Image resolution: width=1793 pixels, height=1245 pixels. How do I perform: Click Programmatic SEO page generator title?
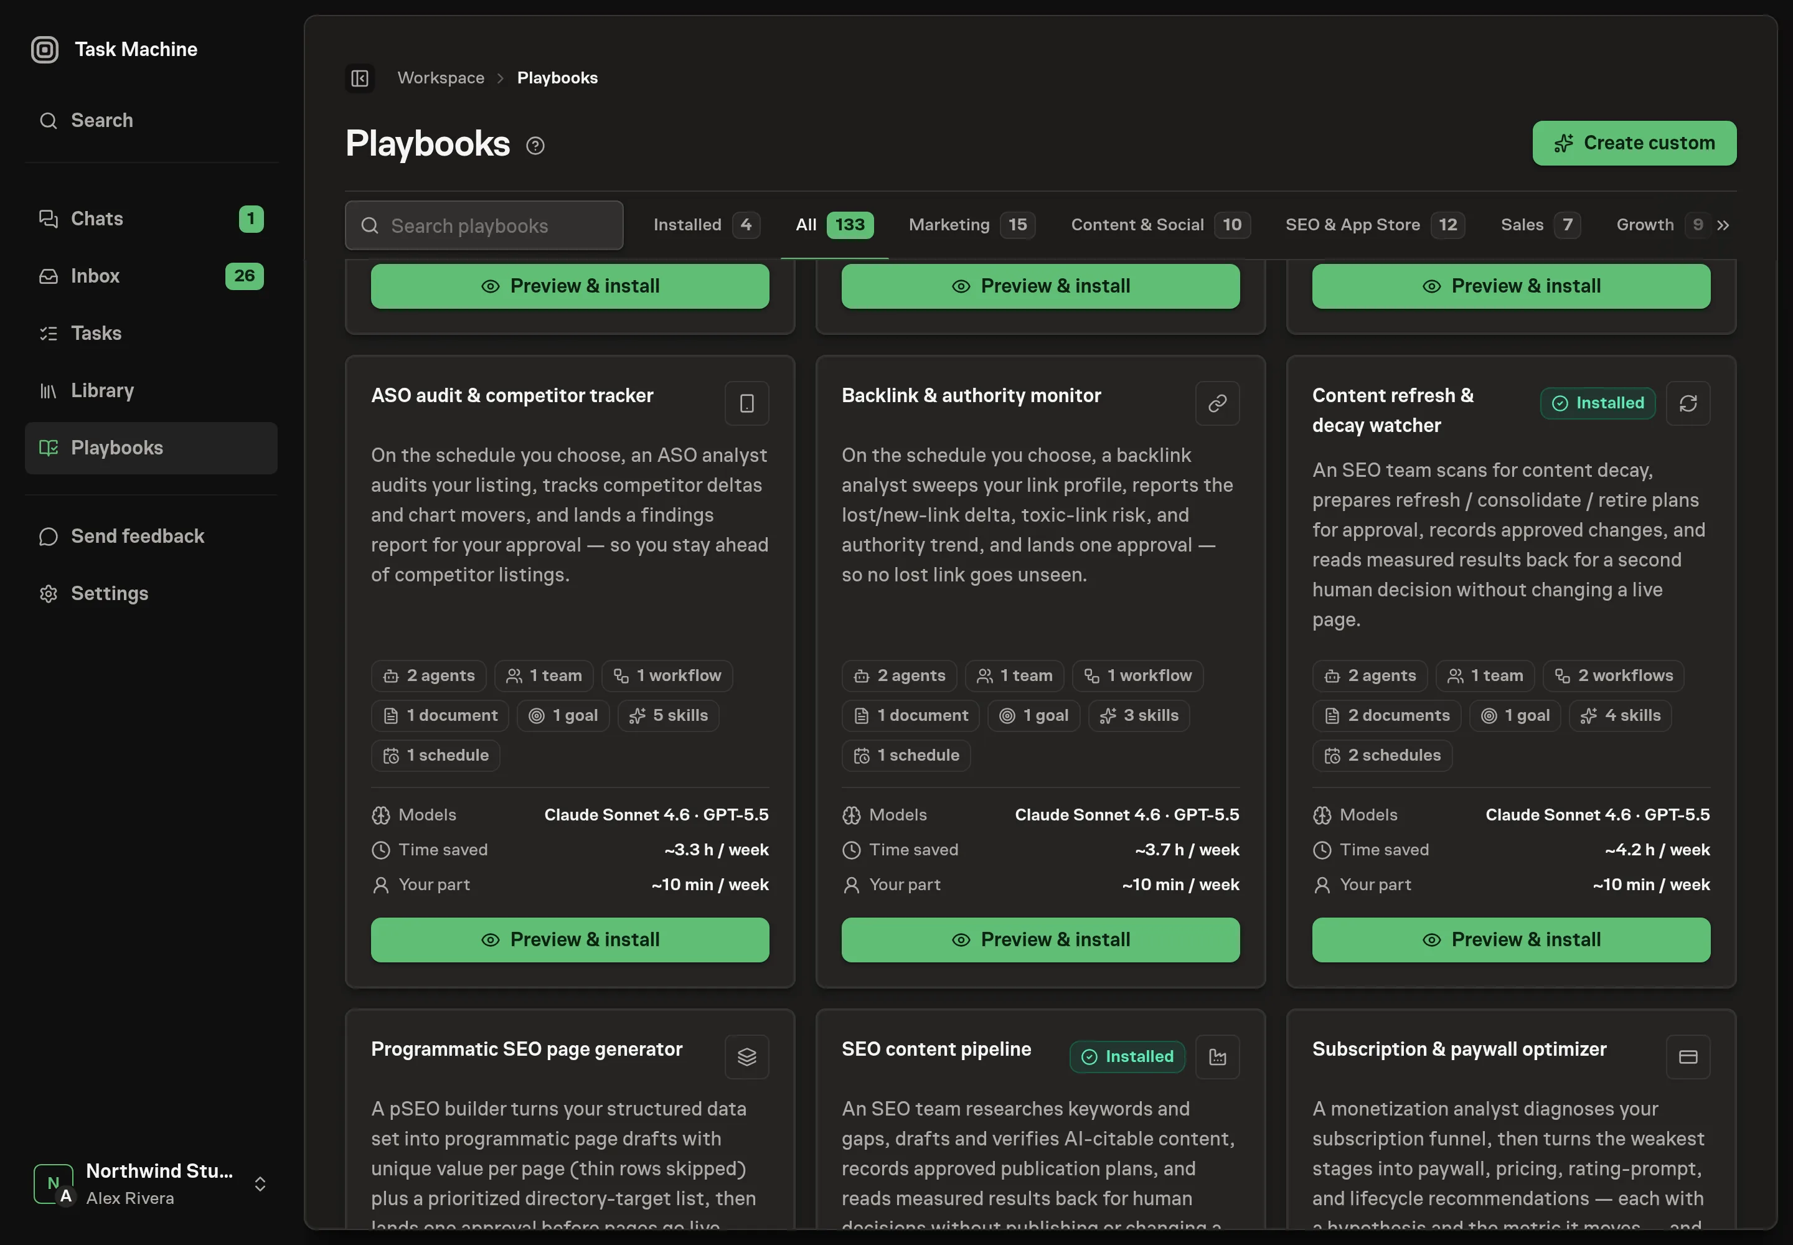pos(527,1049)
